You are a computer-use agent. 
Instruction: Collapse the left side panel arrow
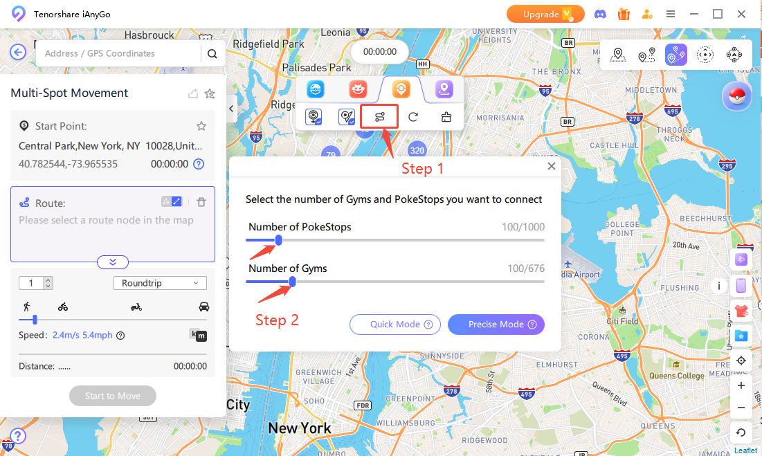pos(231,109)
